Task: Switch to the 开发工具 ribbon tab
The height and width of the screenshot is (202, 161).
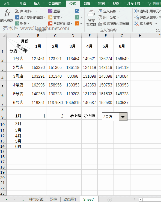Action: [x=133, y=4]
